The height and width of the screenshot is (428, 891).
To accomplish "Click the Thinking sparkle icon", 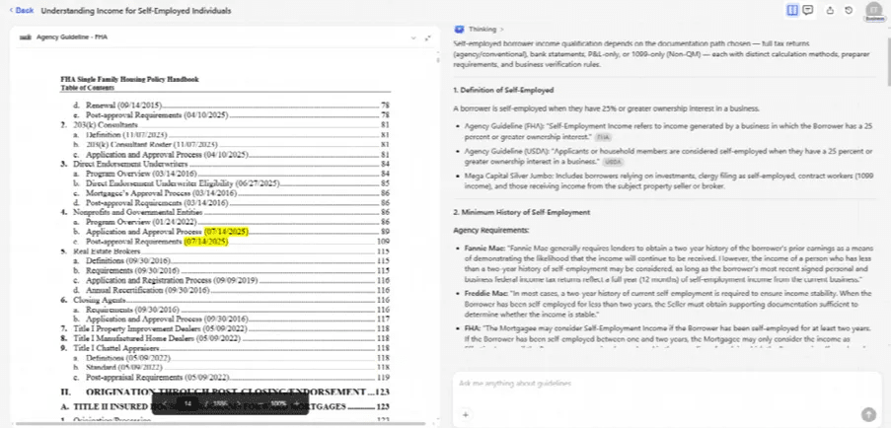I will tap(459, 29).
